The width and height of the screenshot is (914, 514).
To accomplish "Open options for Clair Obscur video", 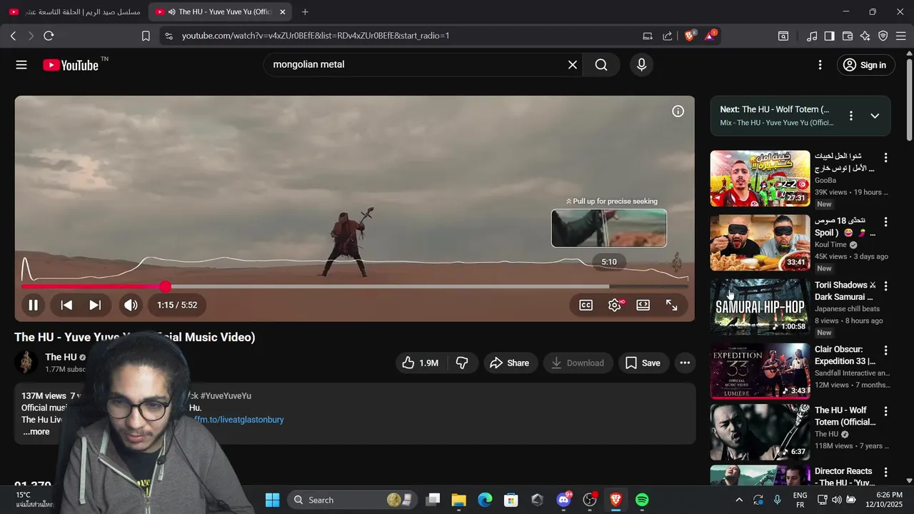I will pos(885,351).
